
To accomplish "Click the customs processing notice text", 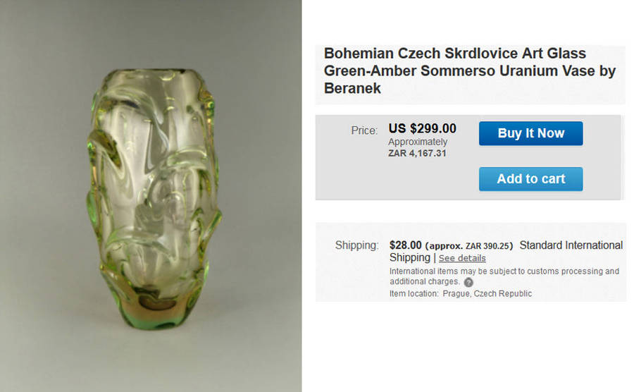I will pos(504,271).
